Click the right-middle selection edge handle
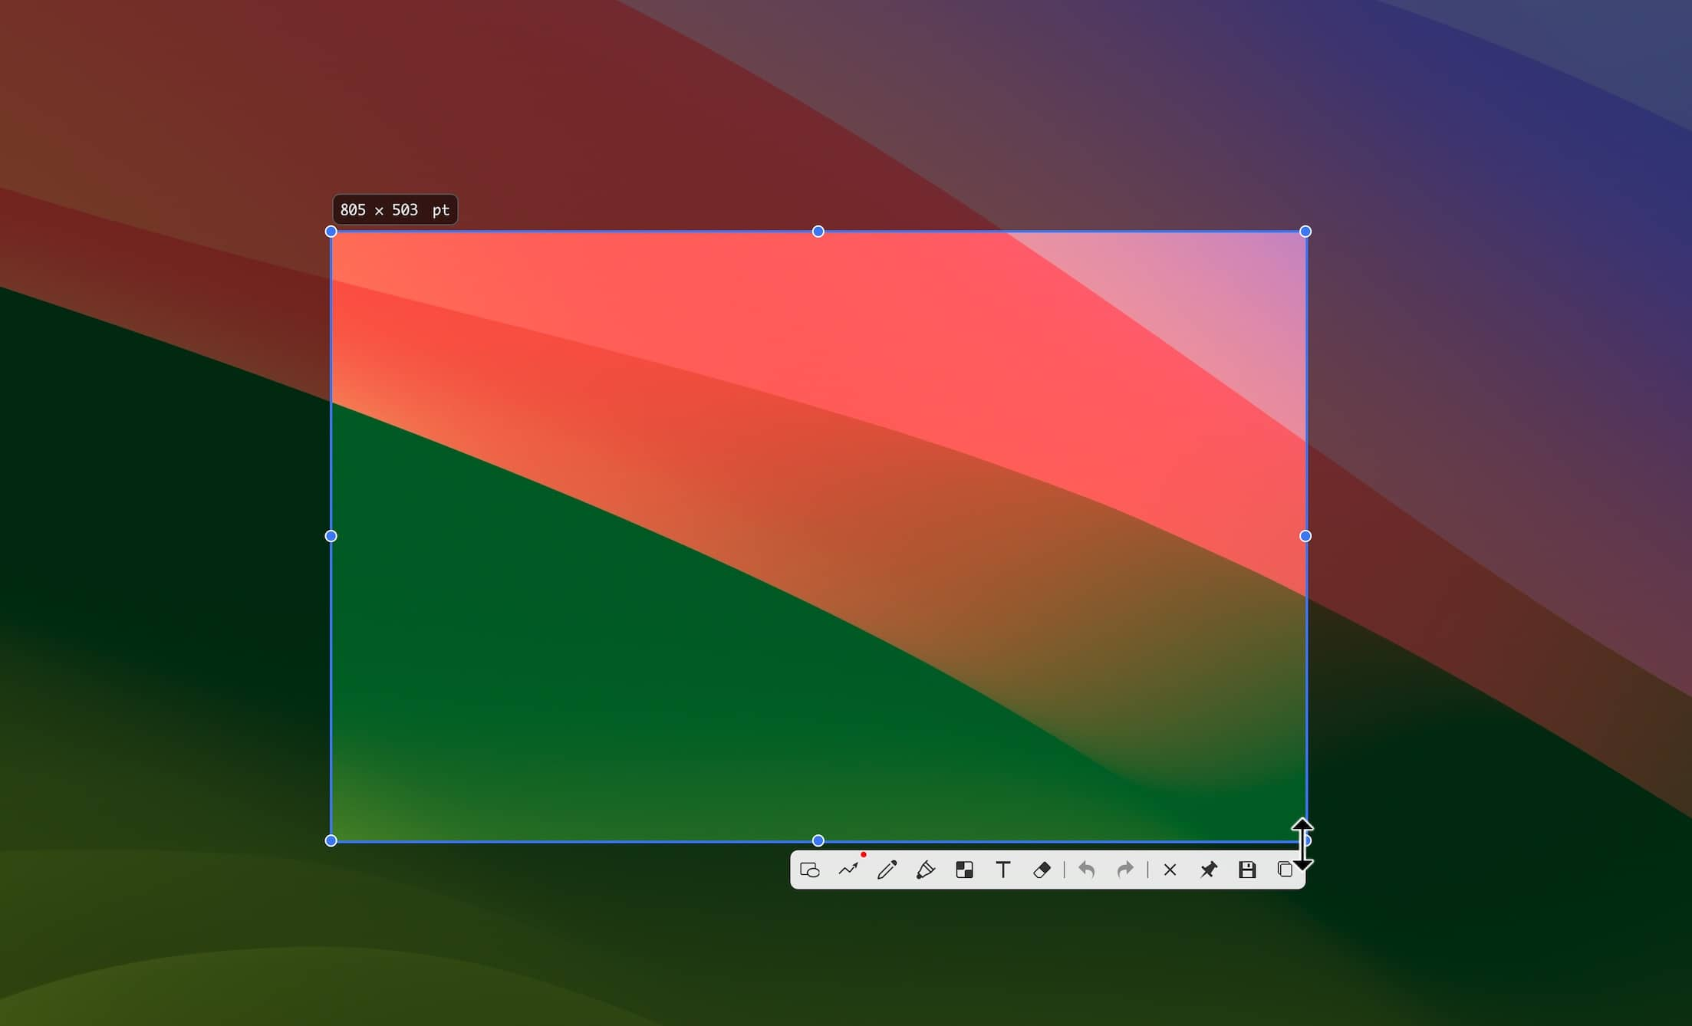1692x1026 pixels. click(x=1305, y=536)
